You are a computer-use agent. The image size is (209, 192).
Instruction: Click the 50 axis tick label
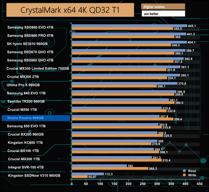click(x=86, y=184)
